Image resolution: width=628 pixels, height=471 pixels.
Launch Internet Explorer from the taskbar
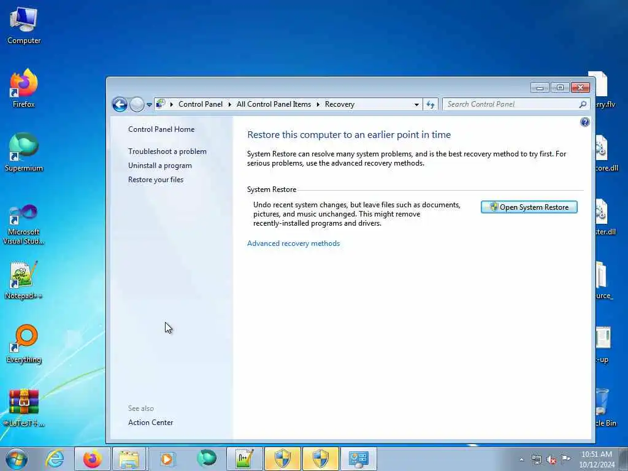click(x=55, y=459)
